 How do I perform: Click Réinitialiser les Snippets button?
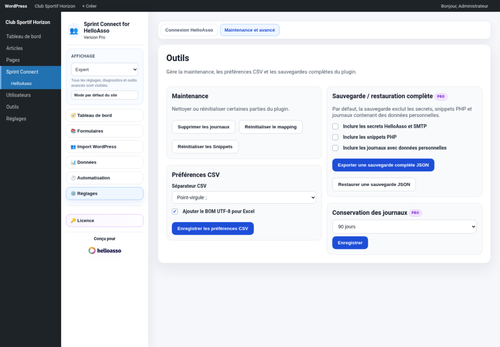coord(205,146)
